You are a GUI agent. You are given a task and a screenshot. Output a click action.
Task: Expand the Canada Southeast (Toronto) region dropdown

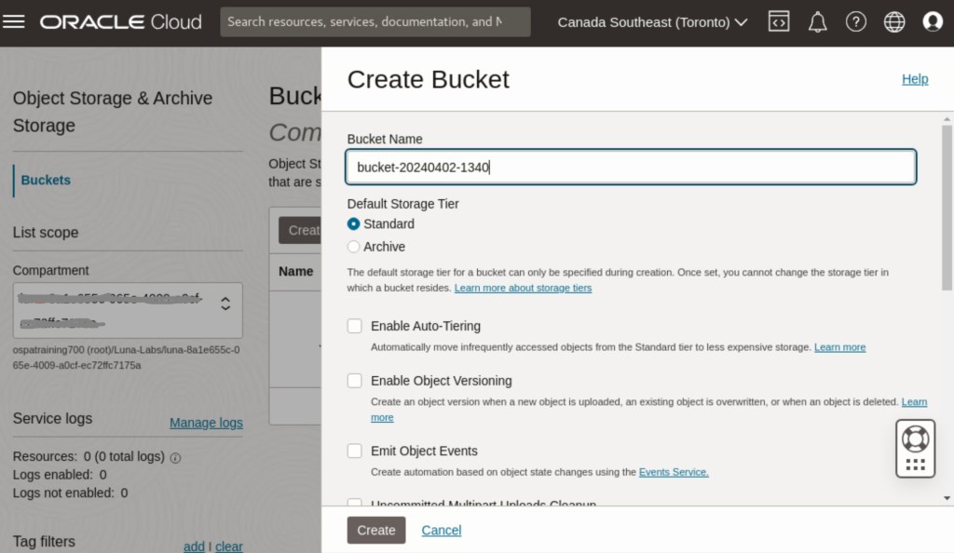click(652, 22)
